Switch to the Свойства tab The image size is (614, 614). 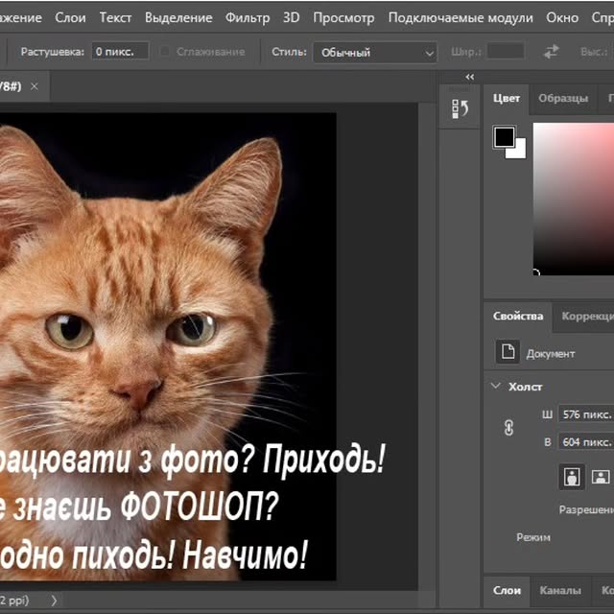(x=518, y=316)
